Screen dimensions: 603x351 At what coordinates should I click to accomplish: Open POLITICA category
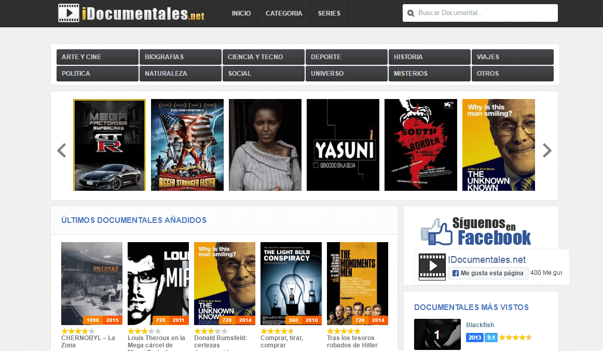point(97,73)
